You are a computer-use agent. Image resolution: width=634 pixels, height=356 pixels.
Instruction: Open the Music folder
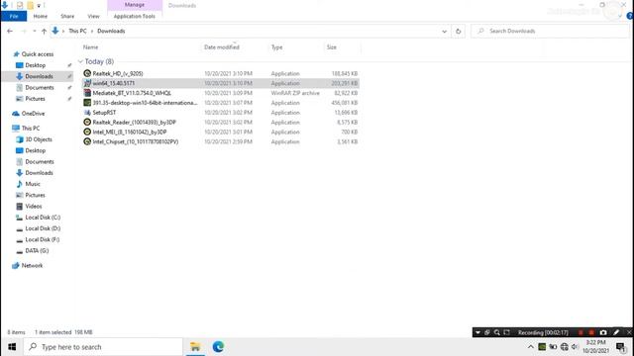pos(33,184)
